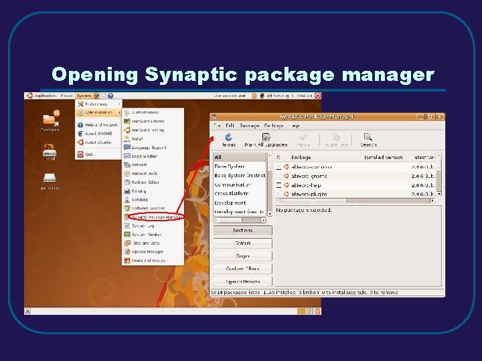Click the Hardware Drivers icon in the Administration menu
This screenshot has height=361, width=482.
pyautogui.click(x=127, y=121)
